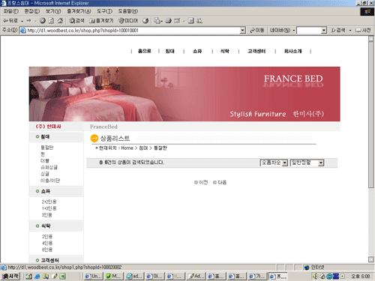Image resolution: width=375 pixels, height=281 pixels.
Task: Open the 오름차순 sort order dropdown
Action: tap(274, 163)
